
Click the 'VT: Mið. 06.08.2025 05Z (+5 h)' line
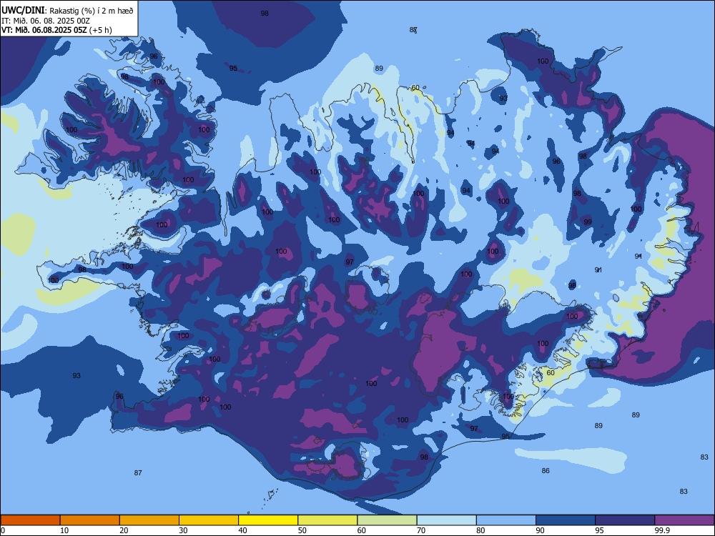pyautogui.click(x=56, y=30)
